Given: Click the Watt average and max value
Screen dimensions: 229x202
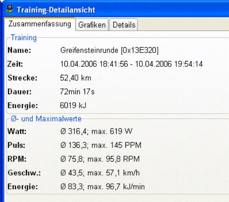Looking at the screenshot, I should [x=96, y=131].
